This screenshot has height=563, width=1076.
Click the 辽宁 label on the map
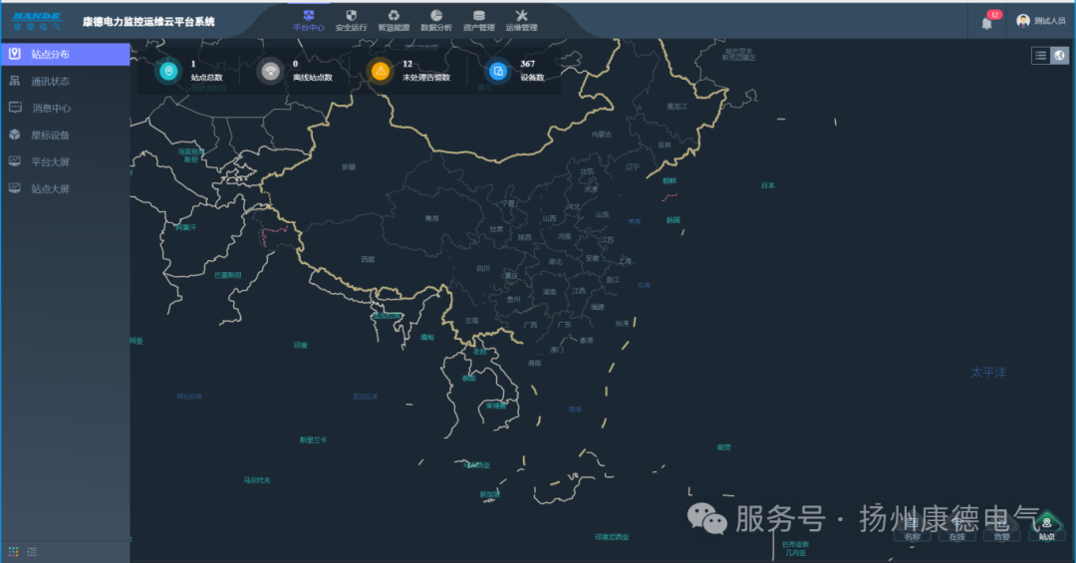[x=632, y=166]
